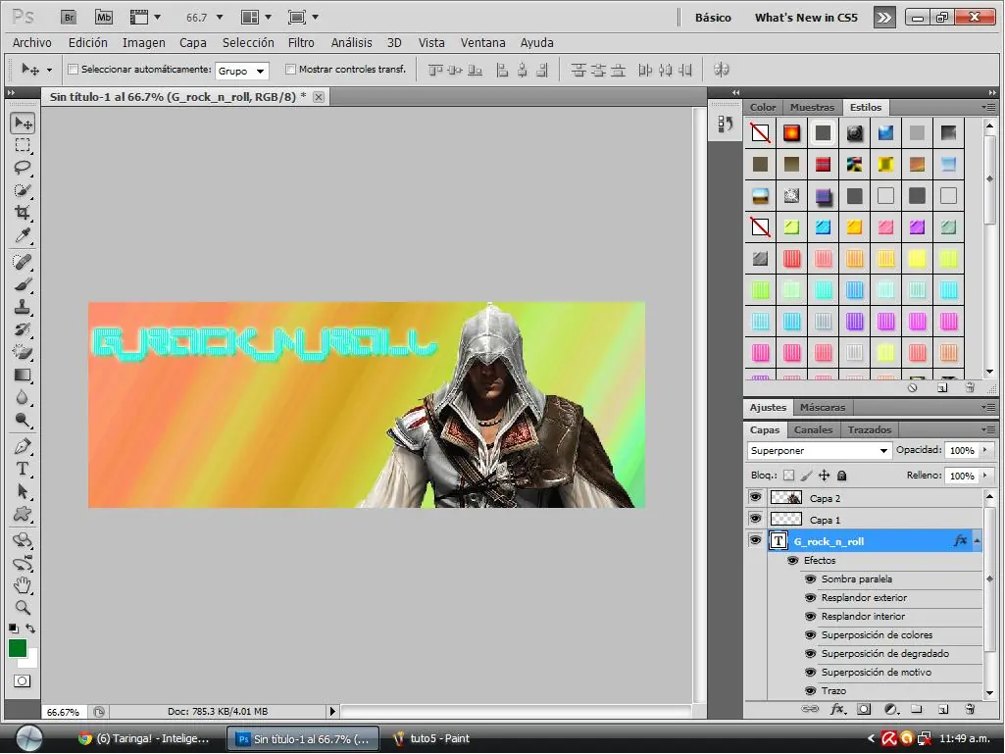Open the Filtro menu
The height and width of the screenshot is (754, 1005).
coord(301,43)
